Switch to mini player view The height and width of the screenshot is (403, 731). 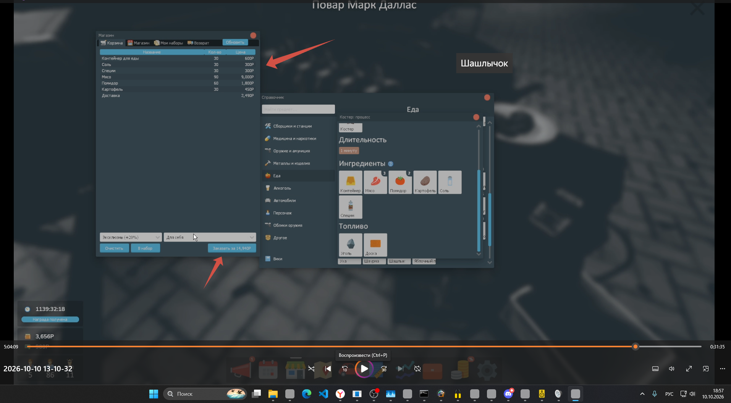click(706, 369)
